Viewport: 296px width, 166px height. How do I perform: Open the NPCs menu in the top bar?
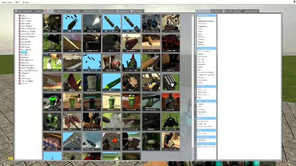(x=18, y=2)
